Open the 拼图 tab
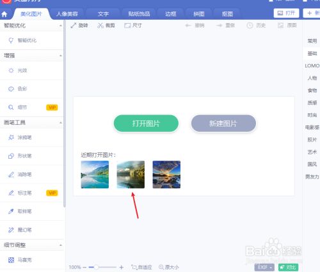Image resolution: width=320 pixels, height=272 pixels. pos(199,14)
